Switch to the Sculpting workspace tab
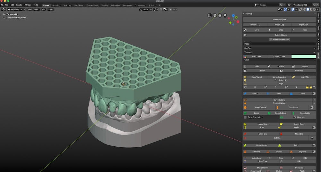Image resolution: width=321 pixels, height=172 pixels. click(67, 5)
